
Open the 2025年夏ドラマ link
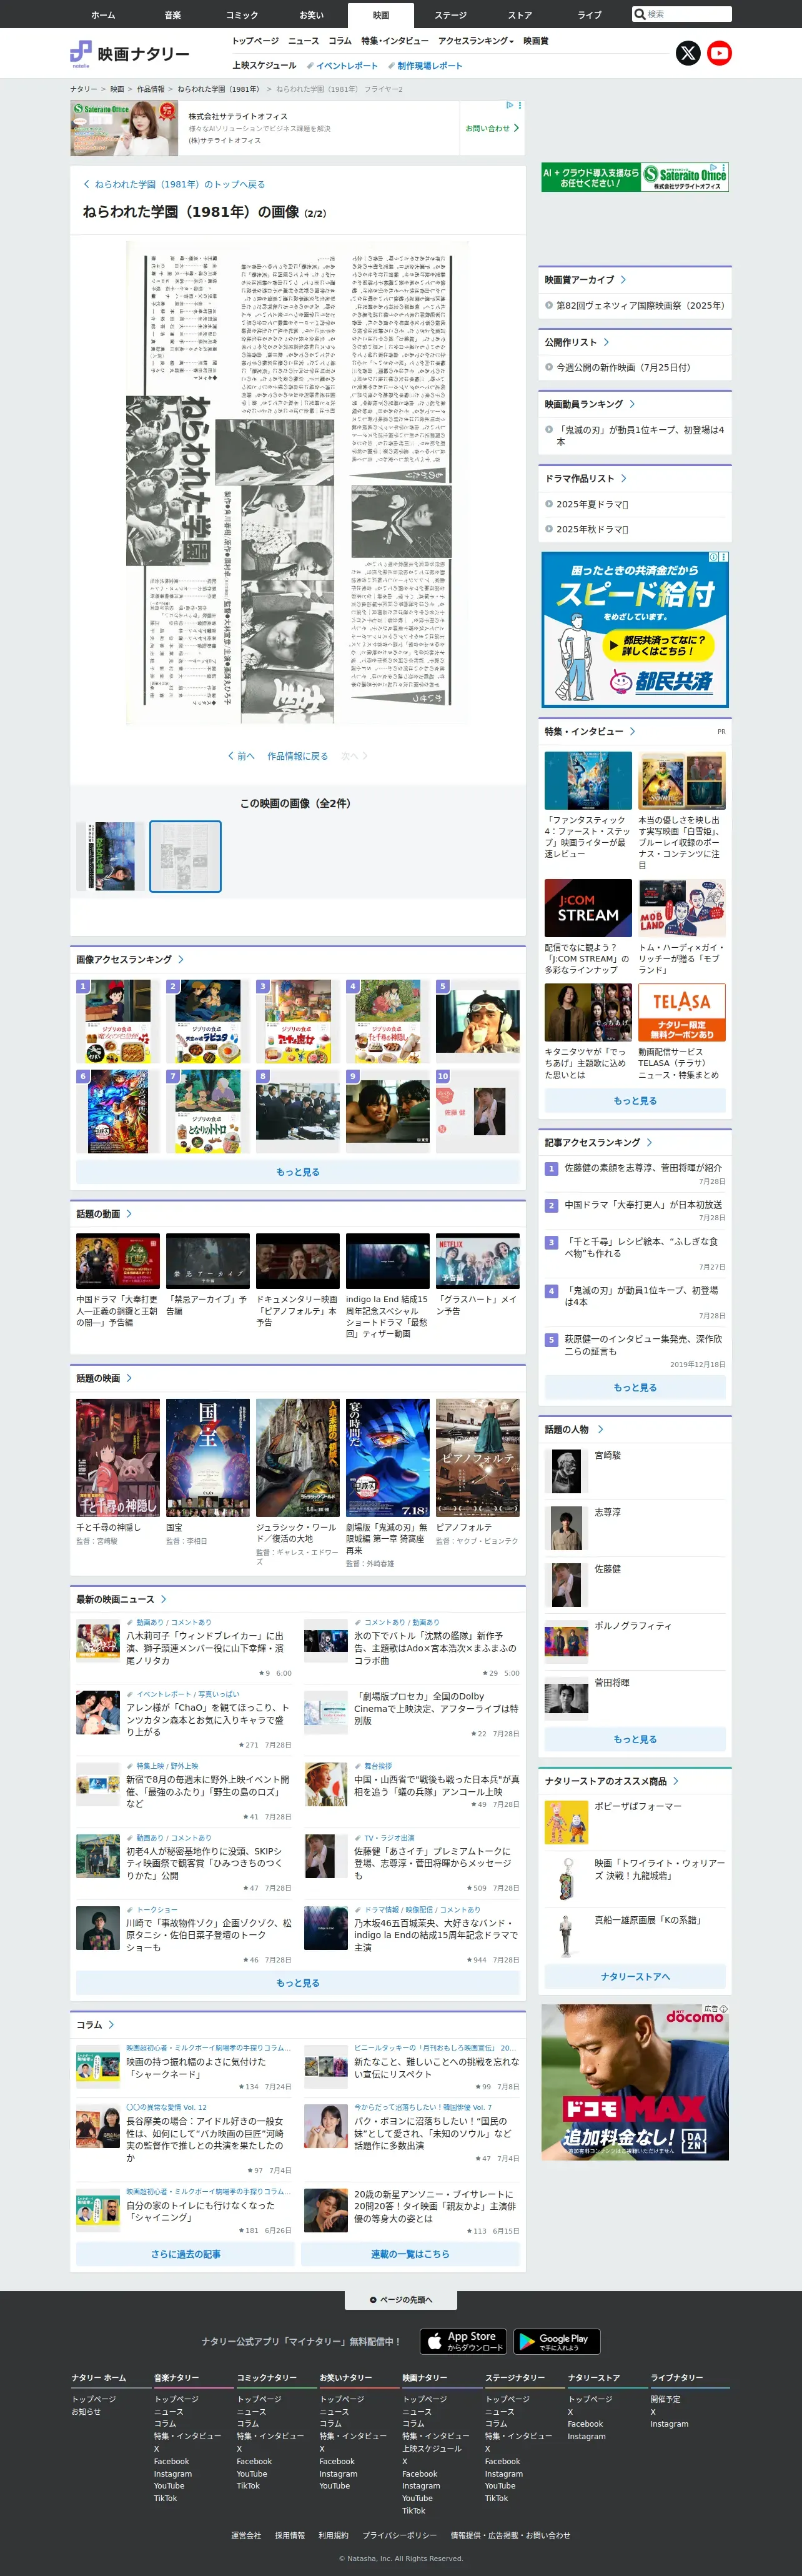coord(592,504)
